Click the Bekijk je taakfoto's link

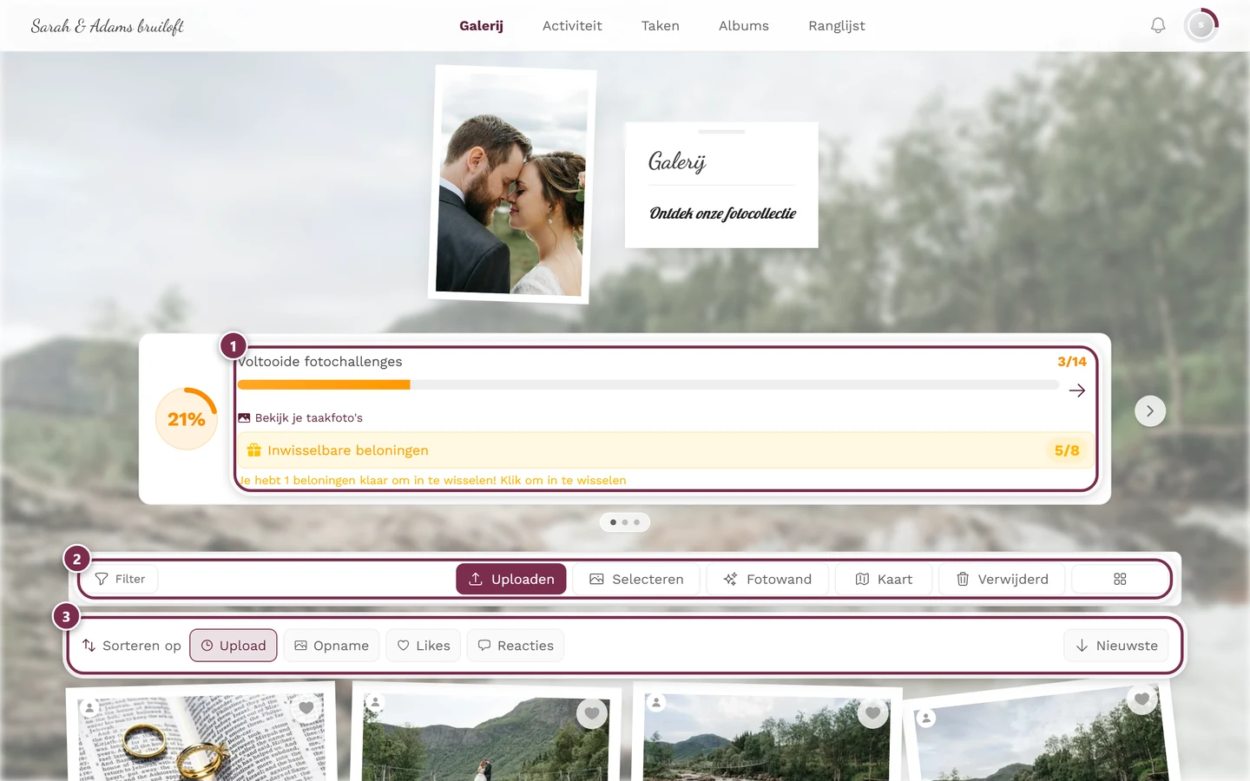coord(300,418)
